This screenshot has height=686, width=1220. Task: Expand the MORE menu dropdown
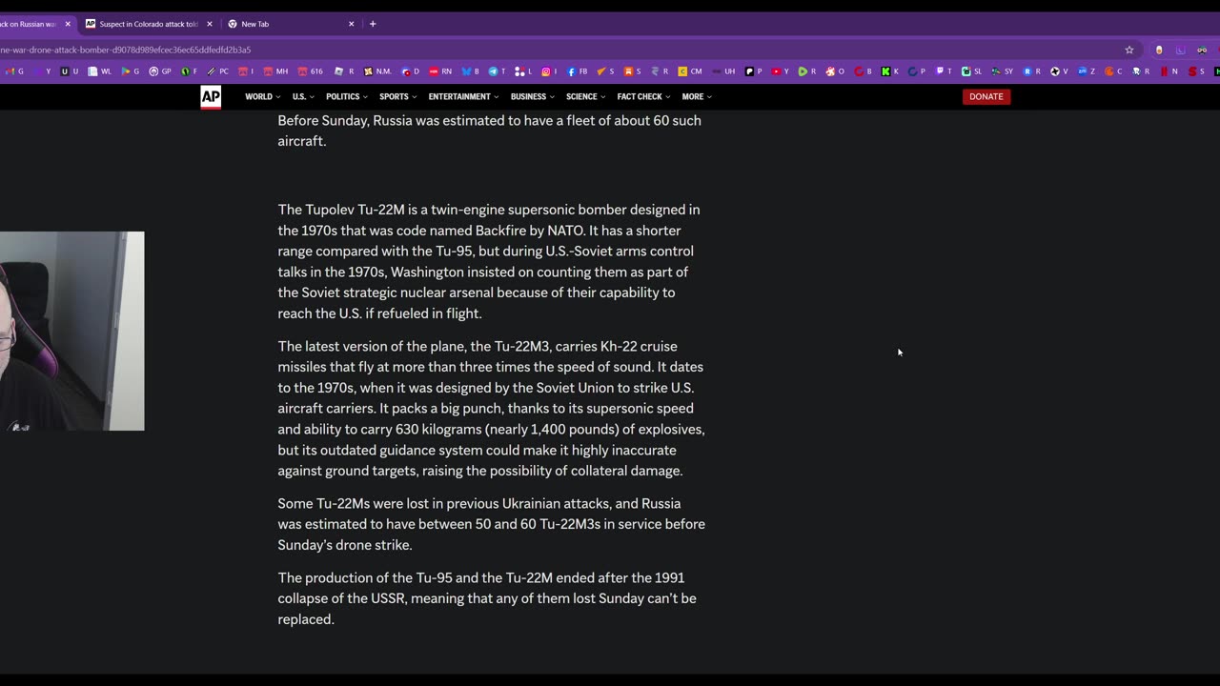(x=696, y=96)
